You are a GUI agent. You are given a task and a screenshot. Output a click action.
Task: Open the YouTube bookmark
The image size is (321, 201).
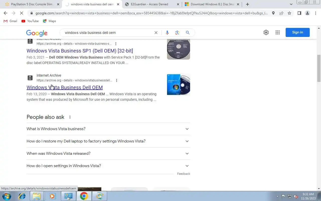click(x=30, y=21)
